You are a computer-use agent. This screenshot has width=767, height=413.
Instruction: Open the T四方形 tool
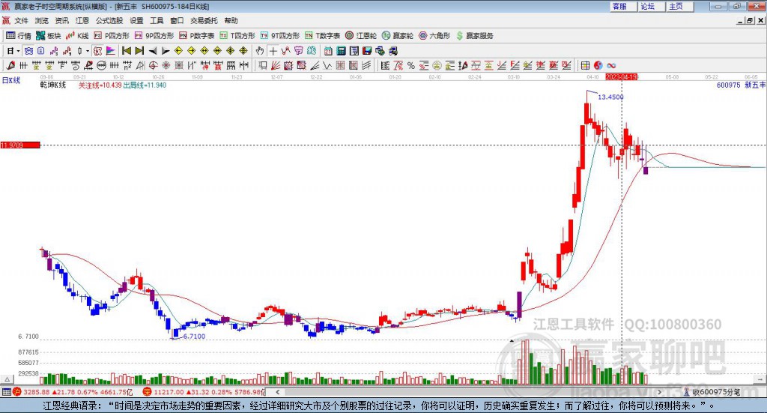coord(237,36)
